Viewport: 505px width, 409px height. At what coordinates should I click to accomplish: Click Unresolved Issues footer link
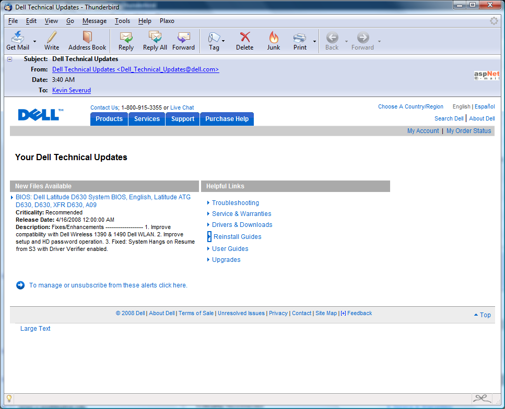coord(241,313)
